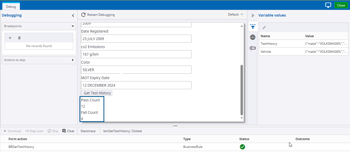
Task: Click the Restart Debugging icon
Action: tap(83, 15)
